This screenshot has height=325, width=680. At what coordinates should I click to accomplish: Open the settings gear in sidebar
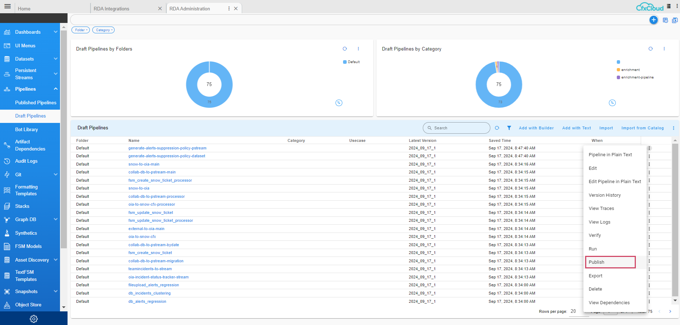click(33, 319)
